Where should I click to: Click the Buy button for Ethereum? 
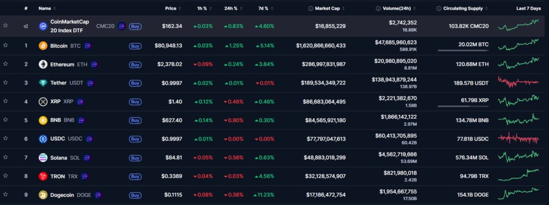[135, 64]
